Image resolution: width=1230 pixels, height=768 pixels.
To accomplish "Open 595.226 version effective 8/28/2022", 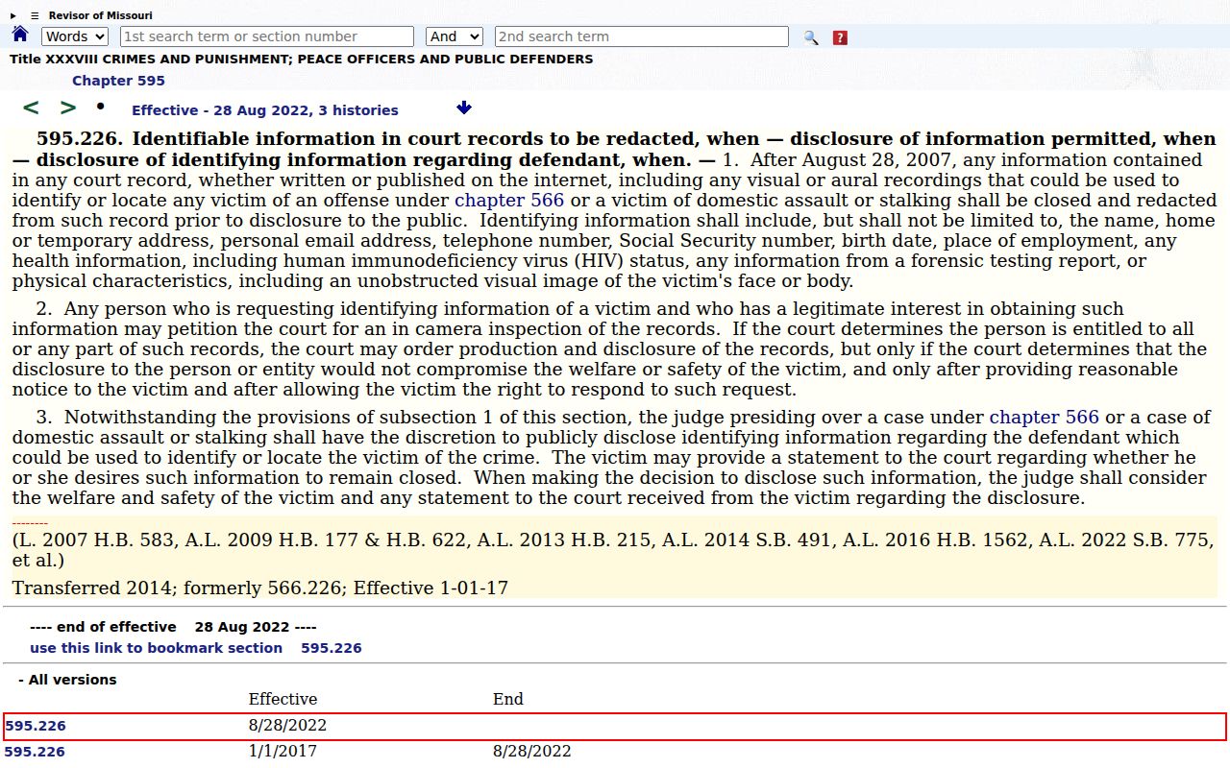I will [x=36, y=726].
